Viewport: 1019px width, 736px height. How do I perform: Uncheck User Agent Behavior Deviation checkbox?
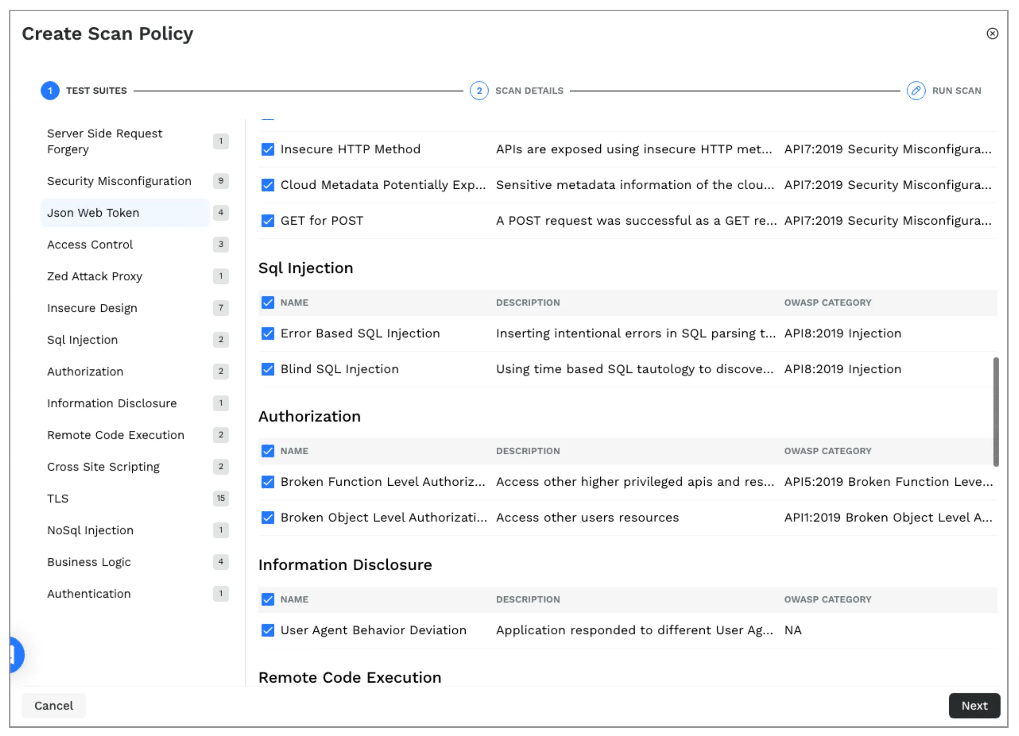click(268, 630)
